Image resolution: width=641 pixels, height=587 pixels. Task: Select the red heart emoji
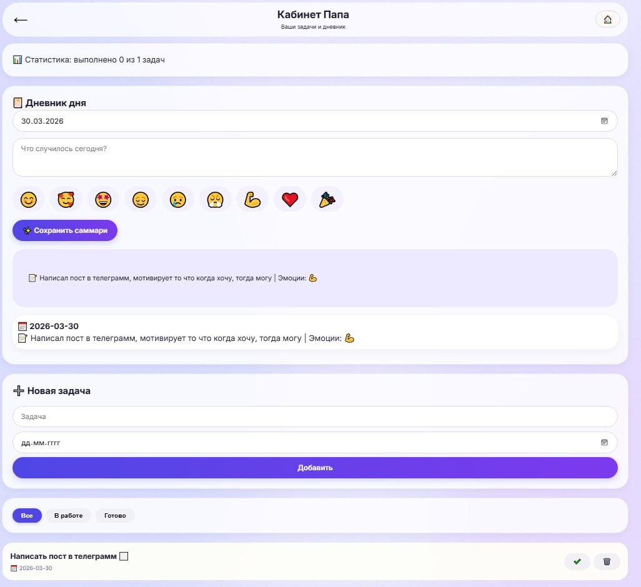point(290,200)
